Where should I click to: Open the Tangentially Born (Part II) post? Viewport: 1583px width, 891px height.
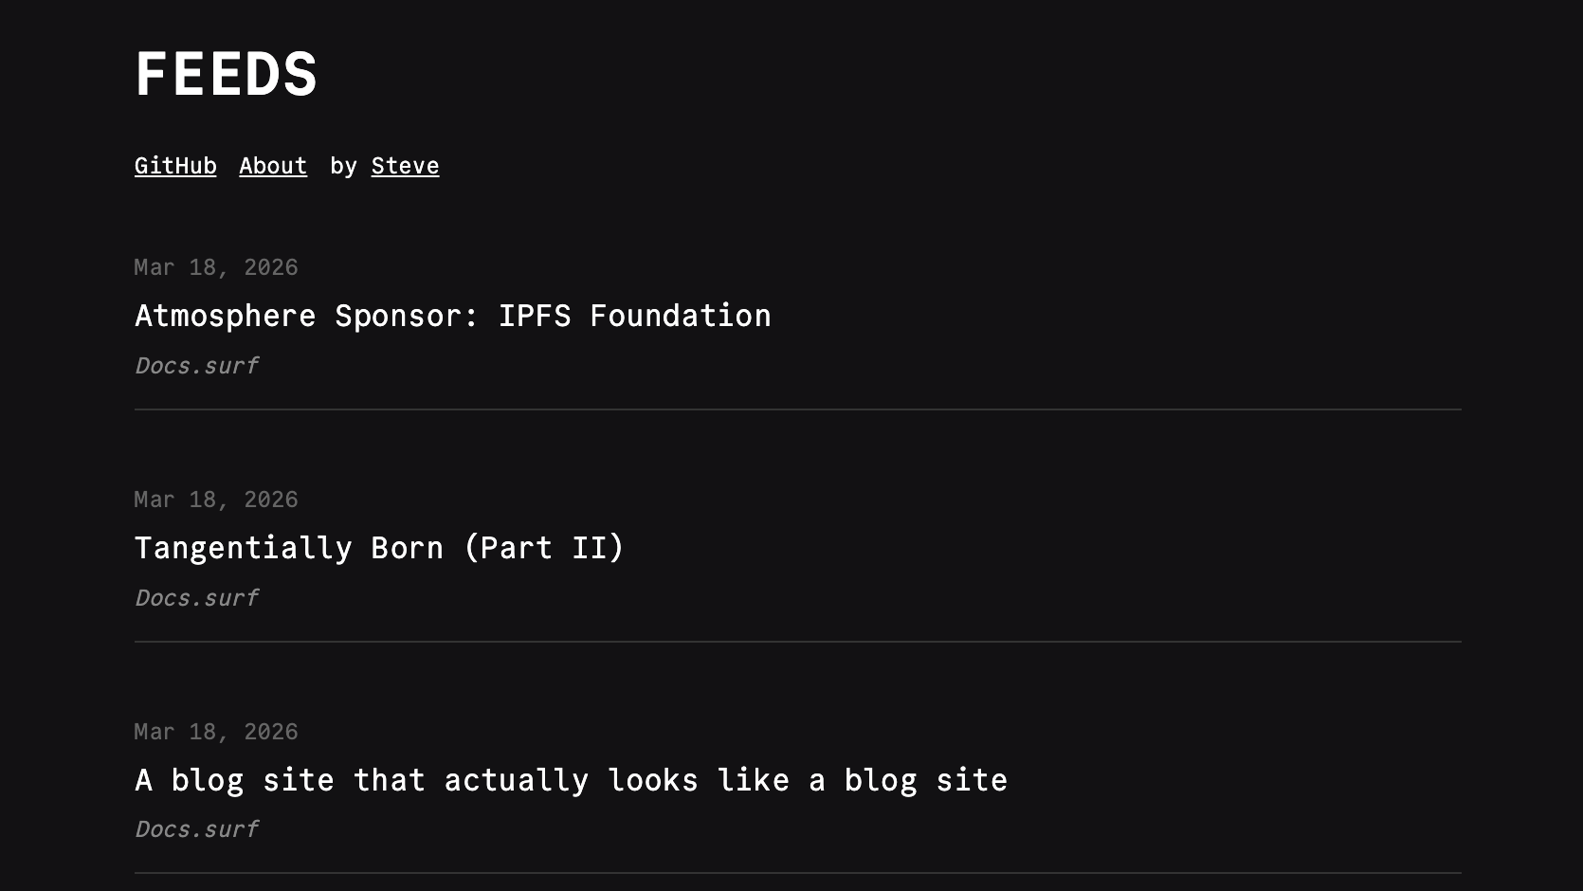click(x=379, y=548)
